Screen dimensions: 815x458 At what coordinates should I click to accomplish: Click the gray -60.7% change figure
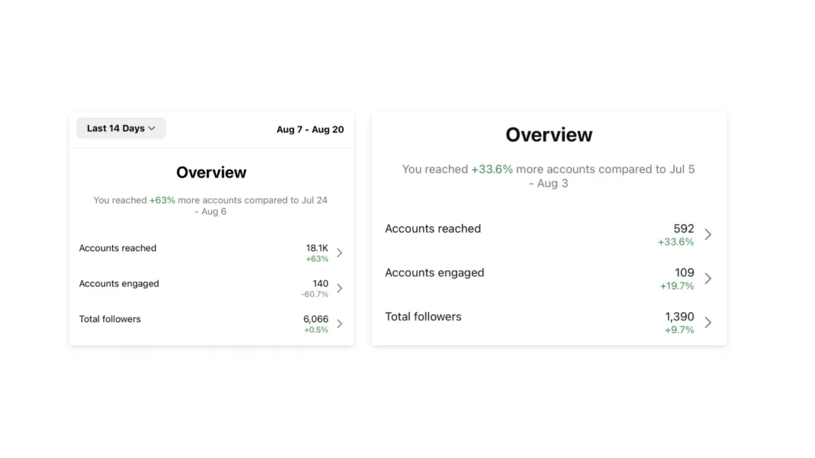[x=315, y=294]
